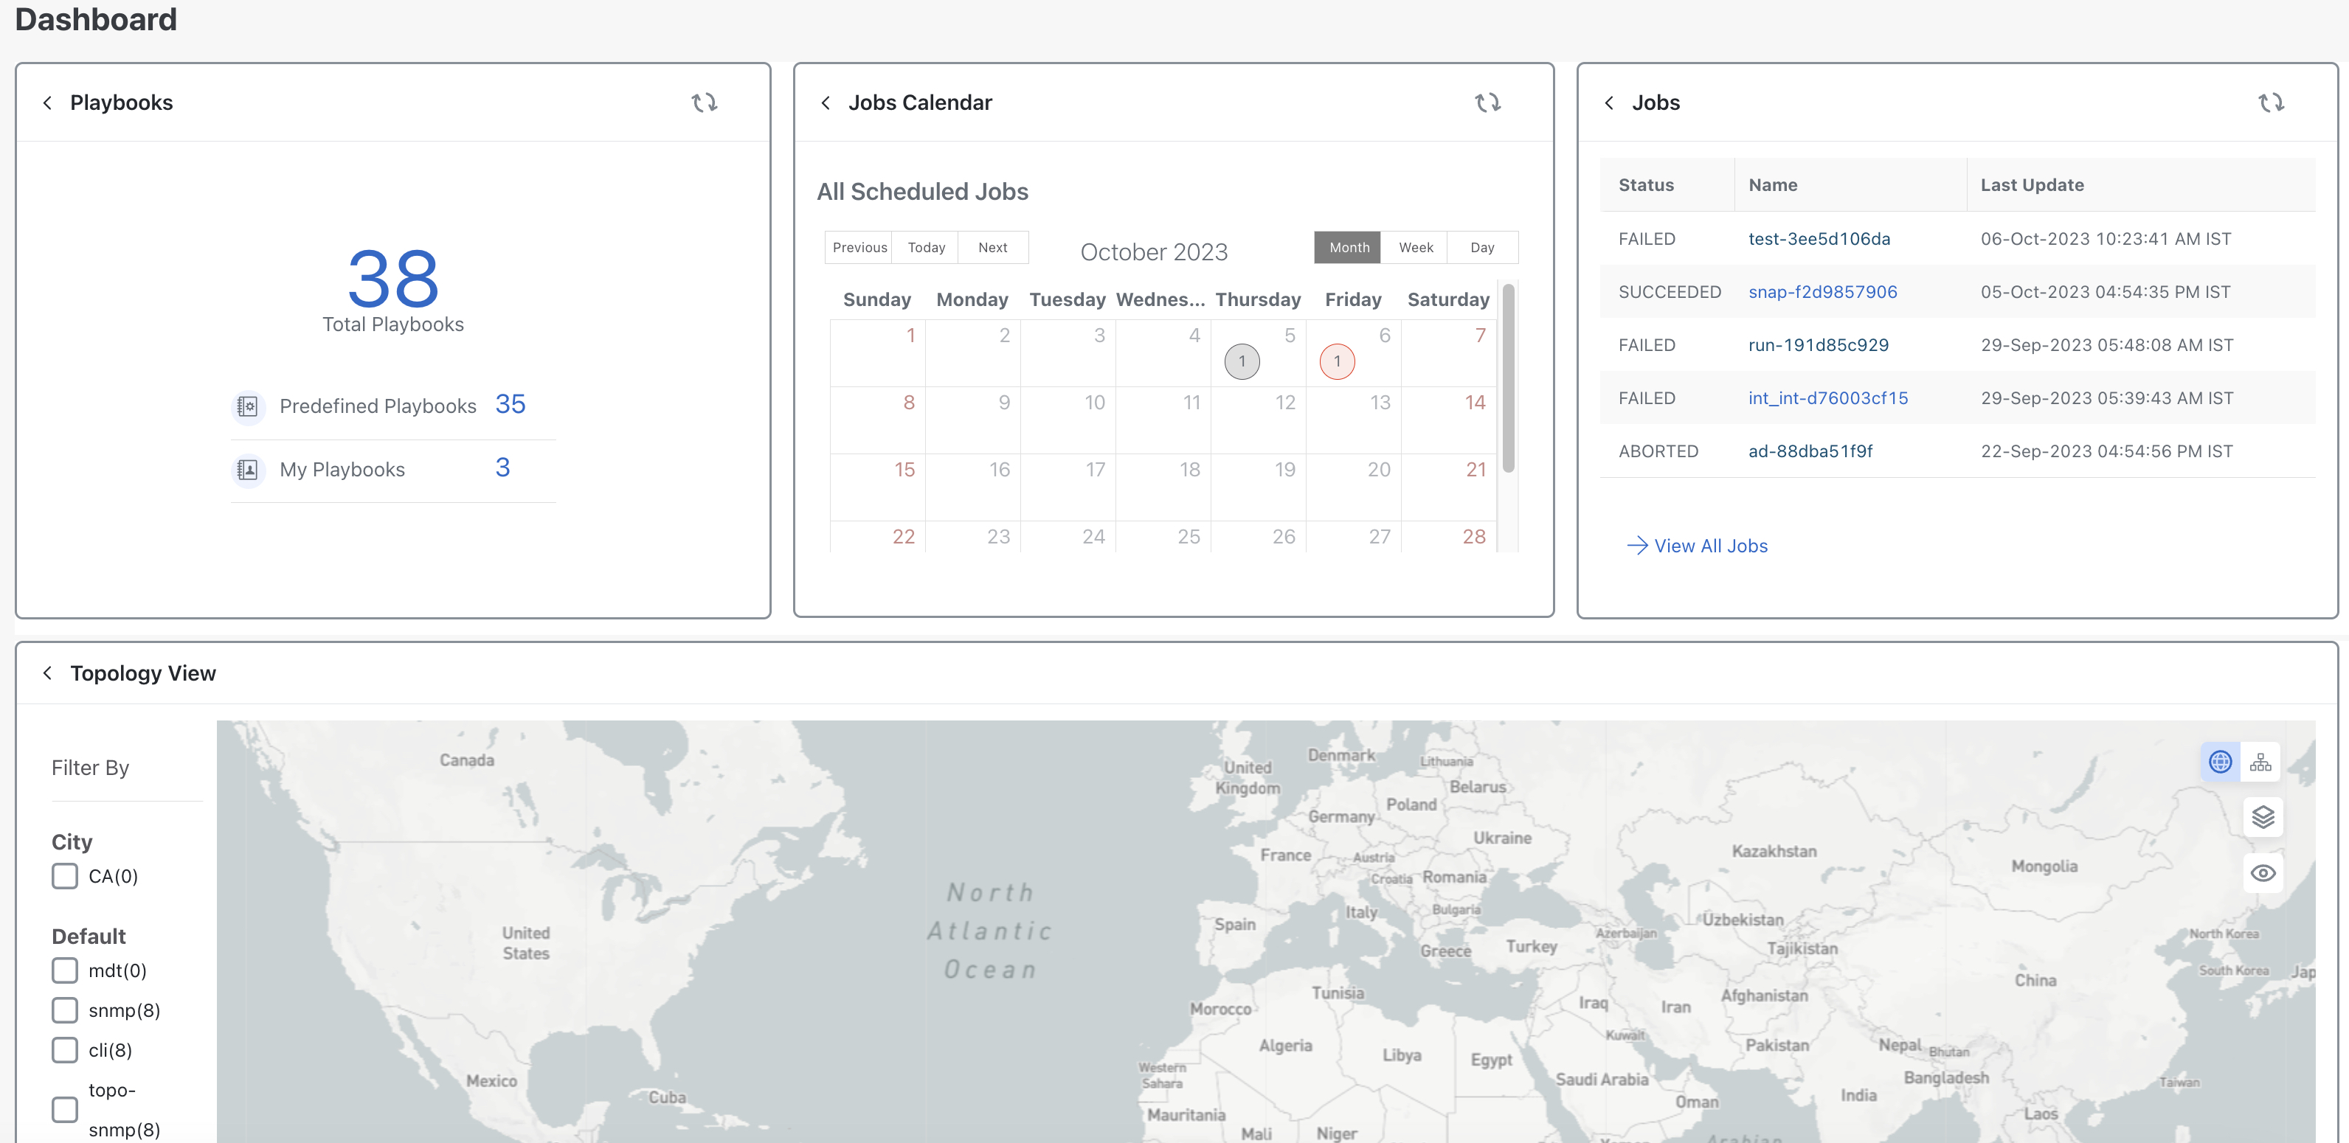This screenshot has height=1143, width=2349.
Task: Click Today button in Jobs Calendar
Action: (929, 246)
